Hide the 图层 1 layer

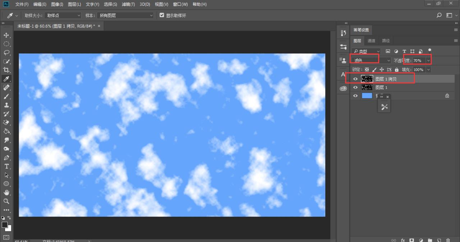point(355,87)
